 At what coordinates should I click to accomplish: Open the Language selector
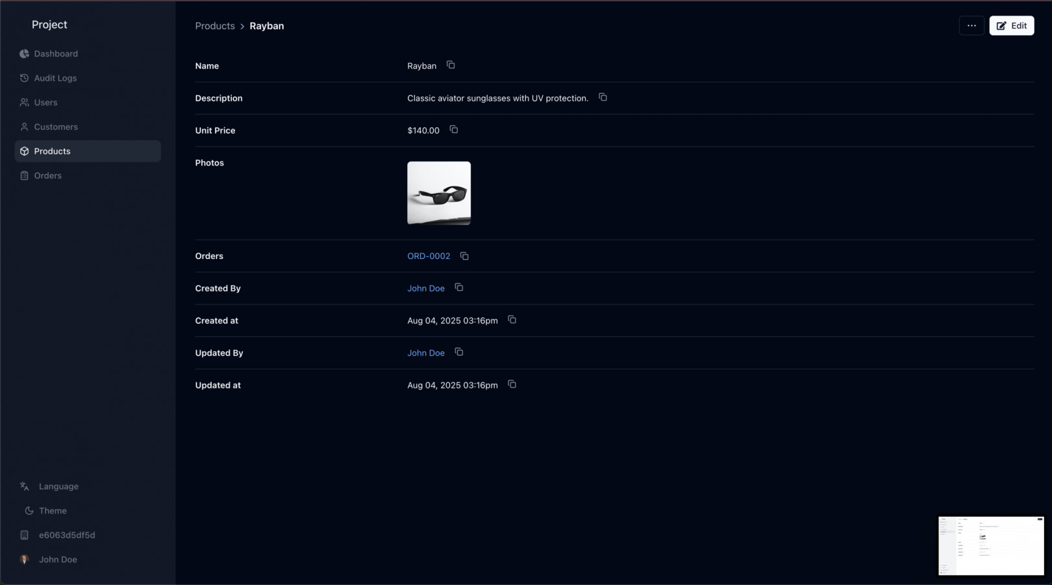click(88, 486)
